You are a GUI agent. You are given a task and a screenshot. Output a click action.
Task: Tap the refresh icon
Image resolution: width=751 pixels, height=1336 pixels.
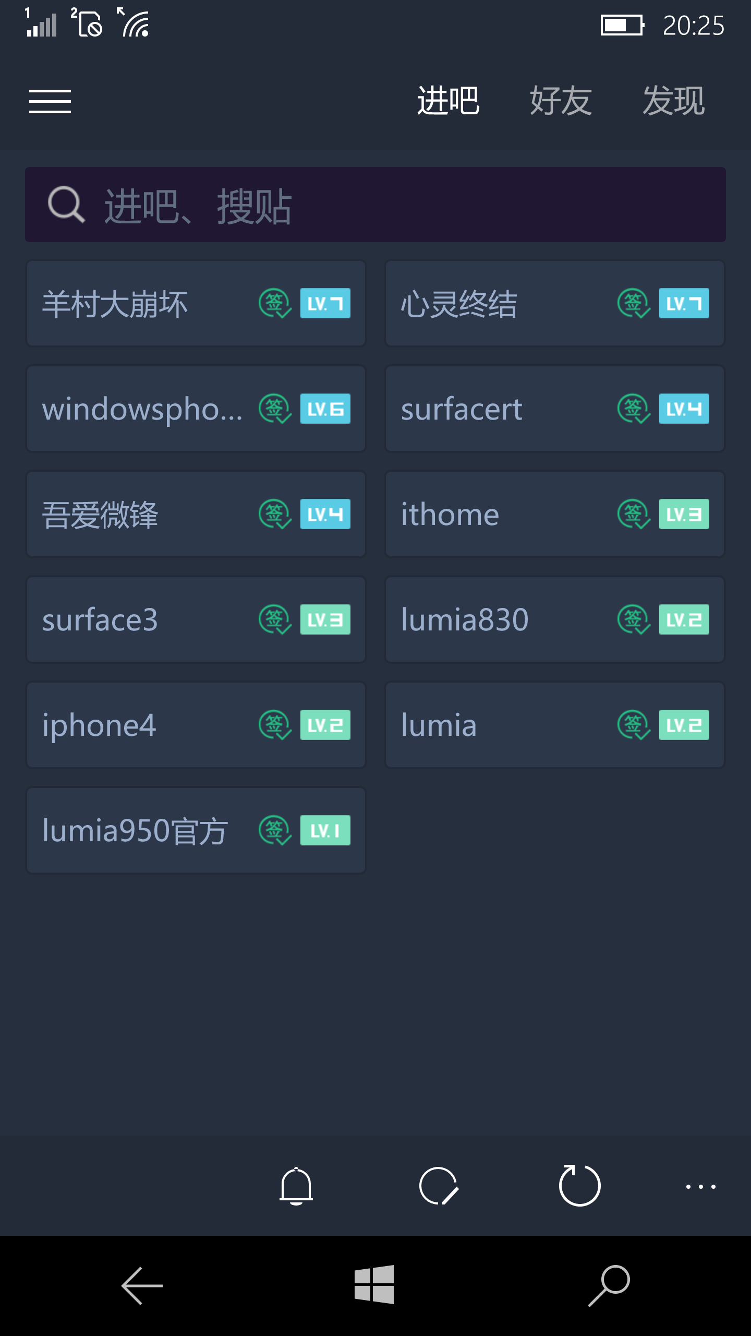click(x=579, y=1186)
